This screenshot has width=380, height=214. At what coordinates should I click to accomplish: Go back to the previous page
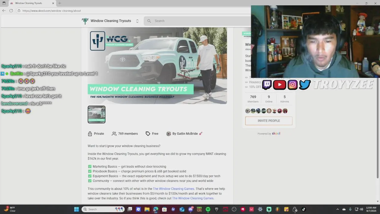[4, 11]
